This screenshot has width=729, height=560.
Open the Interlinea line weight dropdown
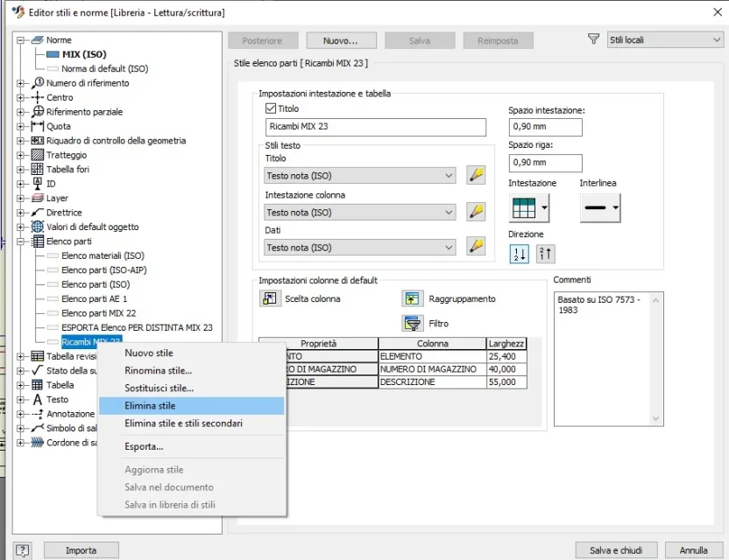pyautogui.click(x=600, y=208)
